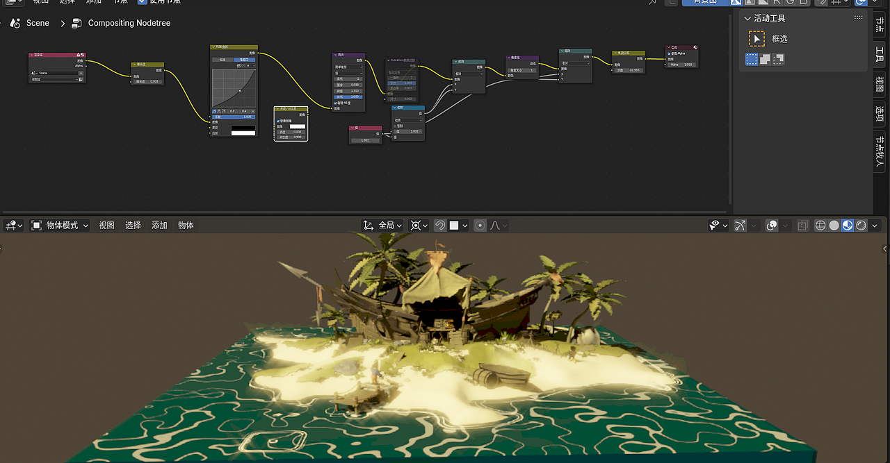Collapse the 活动工具 panel

747,18
